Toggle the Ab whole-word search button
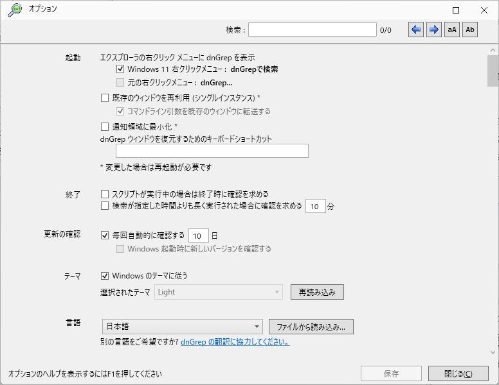This screenshot has height=385, width=499. click(x=470, y=30)
